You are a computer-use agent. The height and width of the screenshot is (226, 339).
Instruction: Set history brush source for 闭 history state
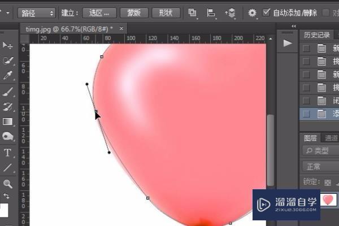[306, 101]
